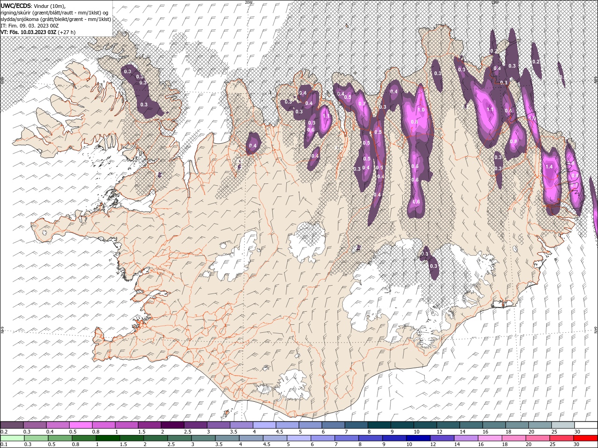Select the purple swatch between 1.5 and 2
The height and width of the screenshot is (448, 598).
[x=149, y=425]
